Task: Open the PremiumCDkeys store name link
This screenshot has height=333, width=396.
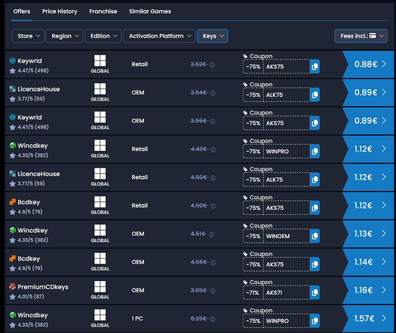Action: pyautogui.click(x=43, y=287)
